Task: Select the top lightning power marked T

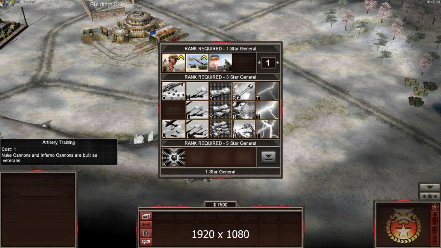Action: (267, 91)
